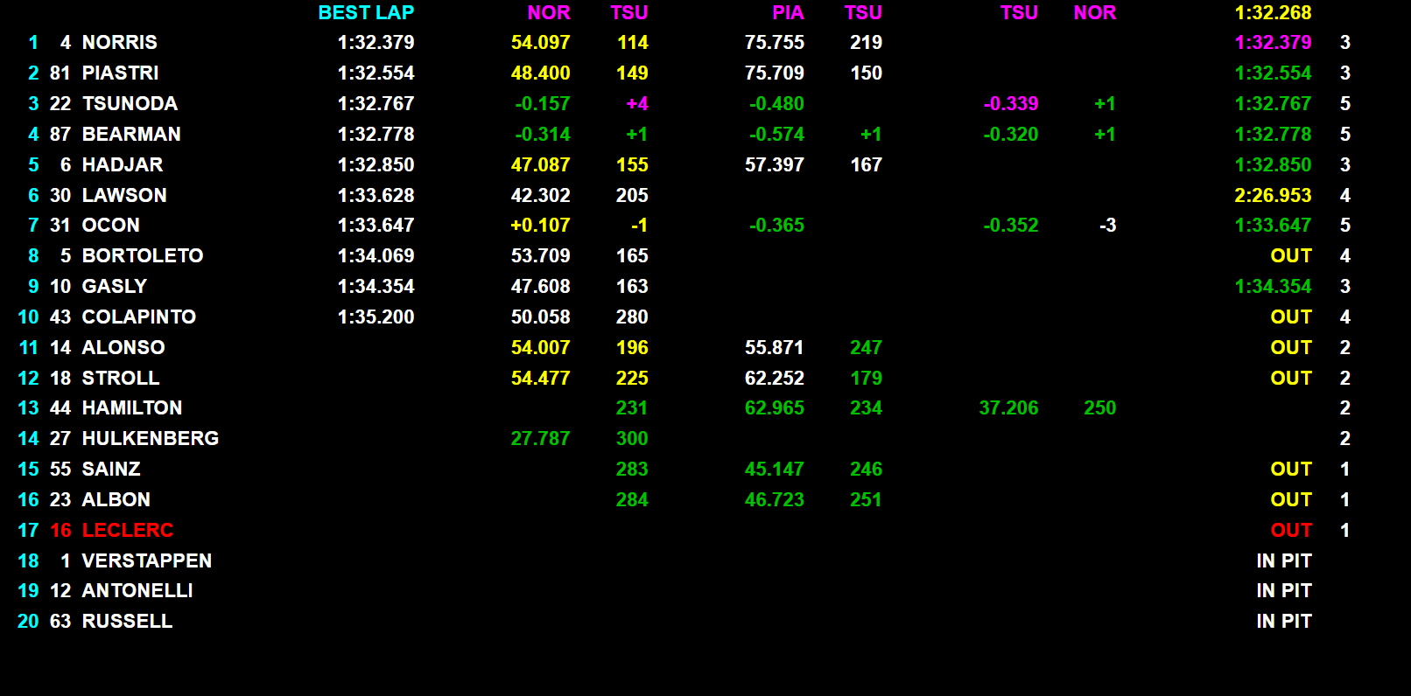Click Alonso's yellow 54.007 sector time
Image resolution: width=1411 pixels, height=696 pixels.
pyautogui.click(x=540, y=347)
